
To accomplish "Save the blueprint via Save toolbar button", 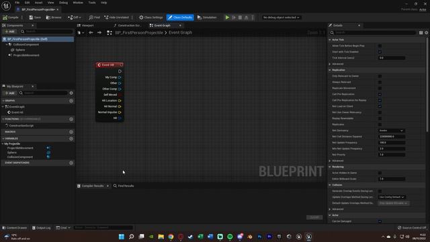I will 35,17.
